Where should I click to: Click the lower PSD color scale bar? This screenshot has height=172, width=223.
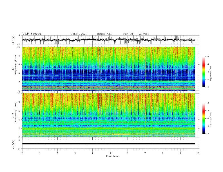click(x=204, y=118)
